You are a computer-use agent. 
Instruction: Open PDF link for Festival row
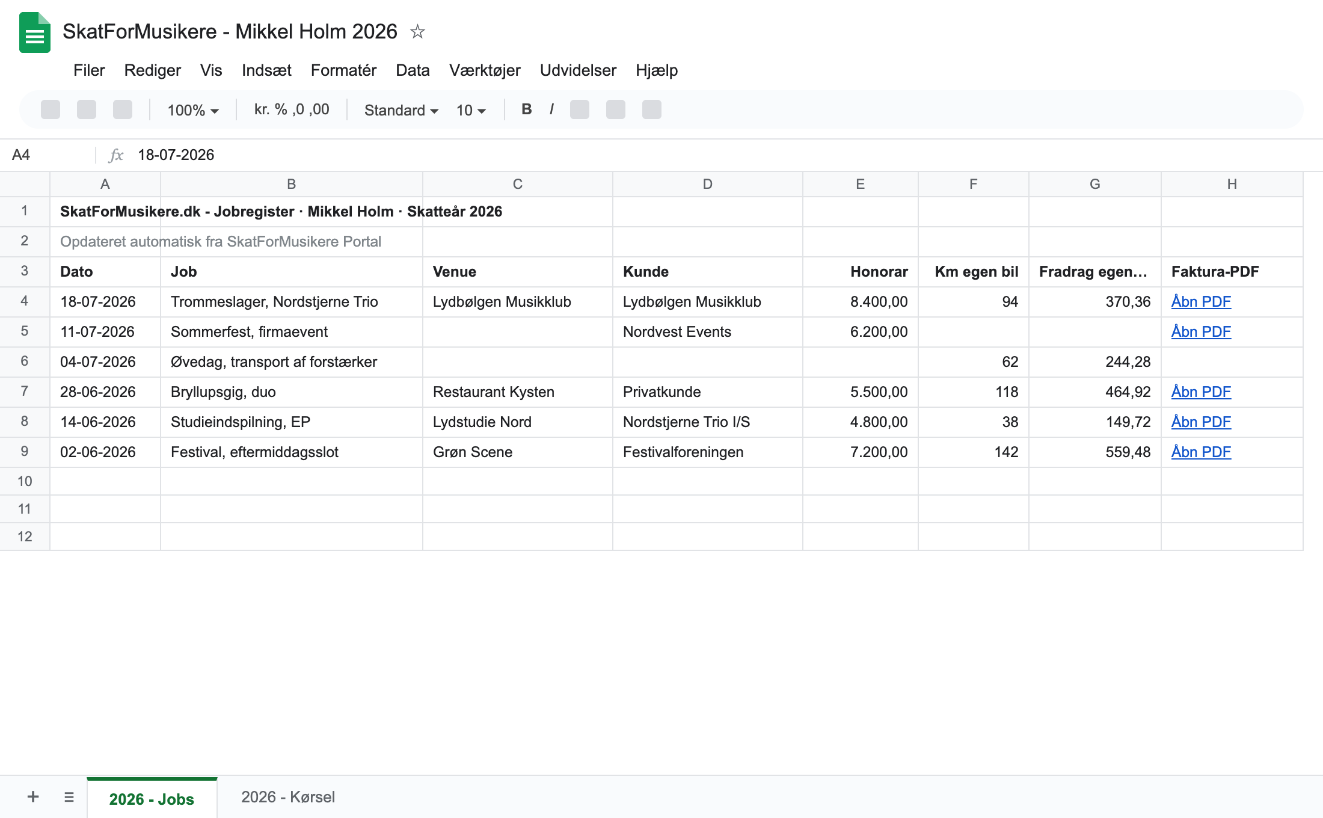click(x=1201, y=452)
